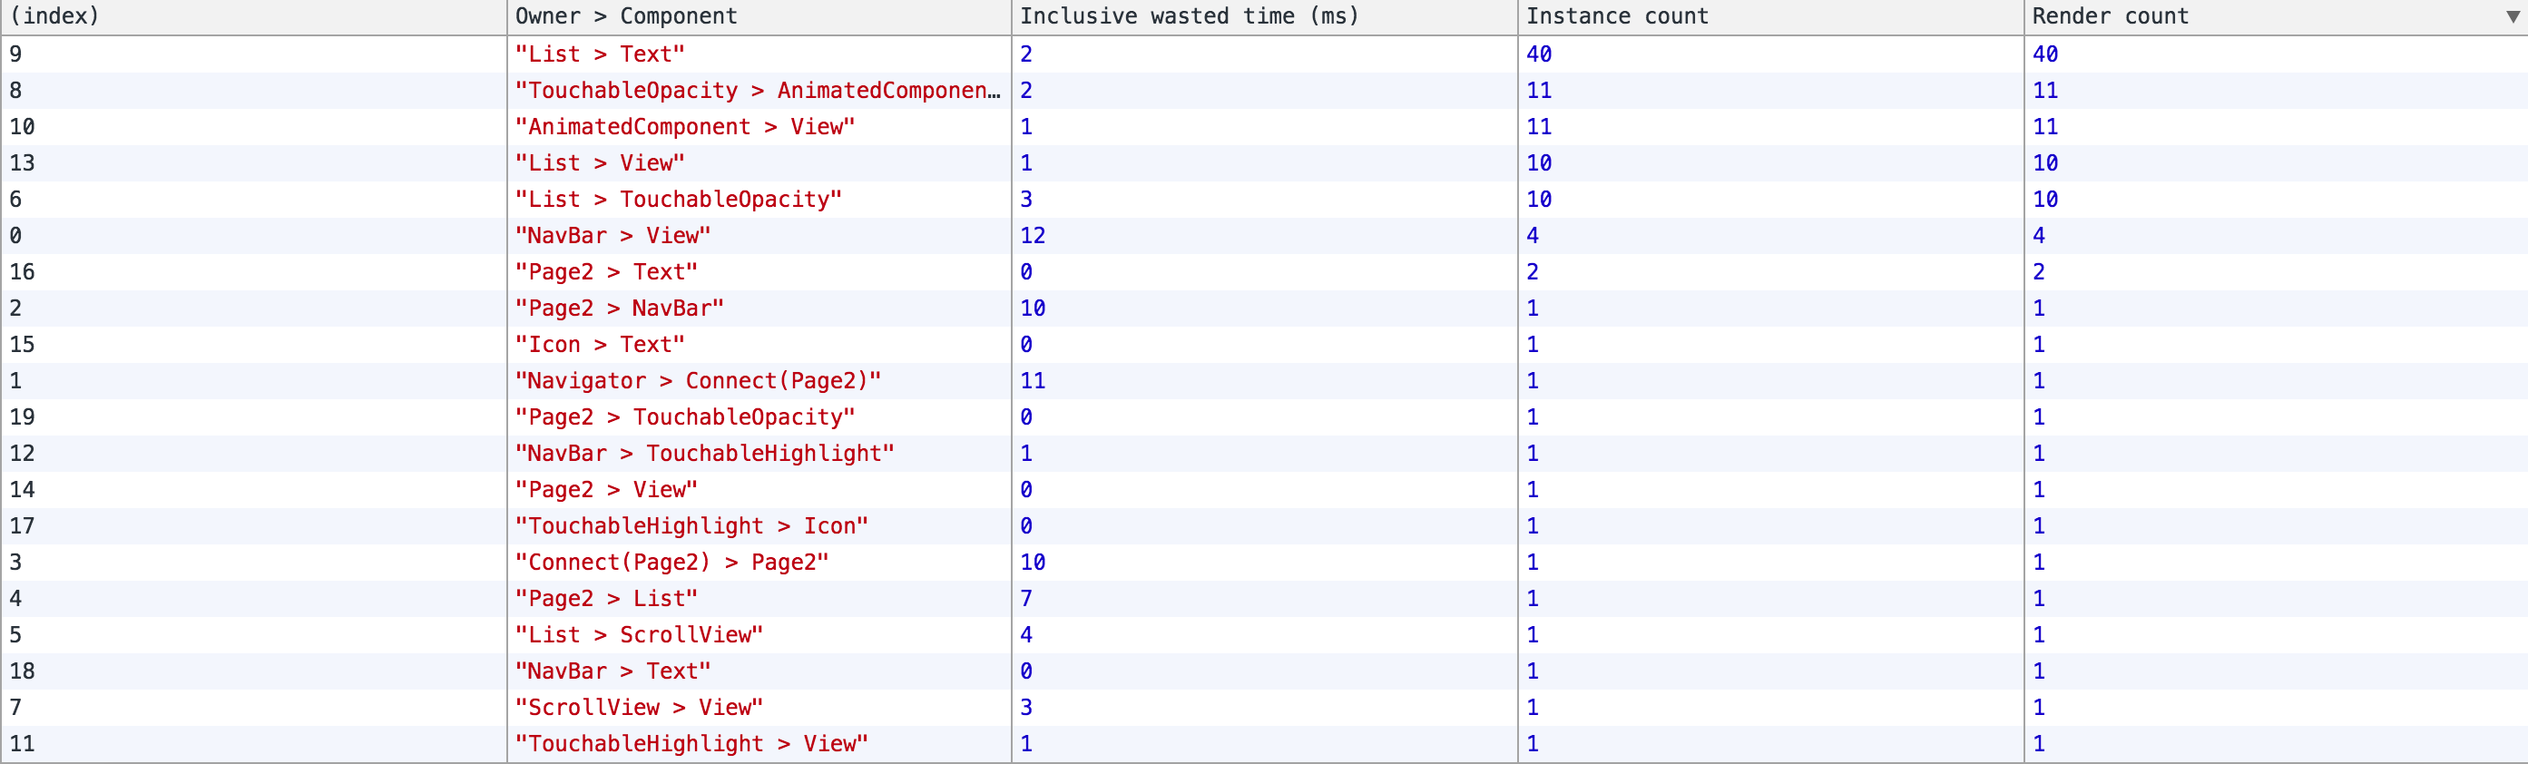Click wasted time 12 in NavBar > View row
The height and width of the screenshot is (764, 2528).
coord(1033,235)
